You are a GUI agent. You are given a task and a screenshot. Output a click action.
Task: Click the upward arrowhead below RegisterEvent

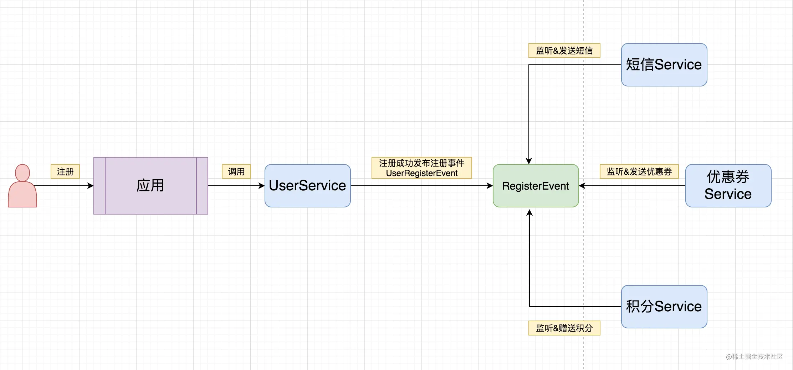tap(529, 213)
